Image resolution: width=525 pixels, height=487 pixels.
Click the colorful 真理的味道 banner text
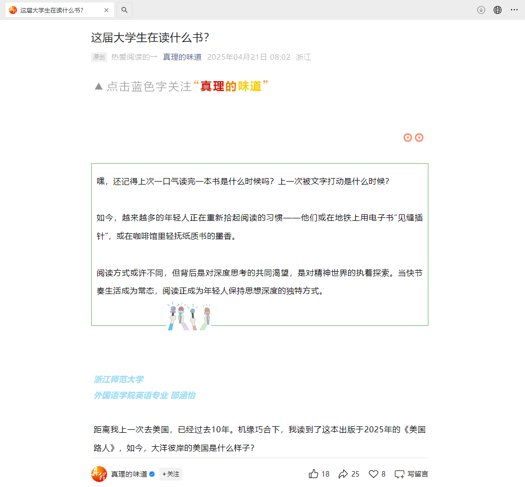[x=231, y=86]
